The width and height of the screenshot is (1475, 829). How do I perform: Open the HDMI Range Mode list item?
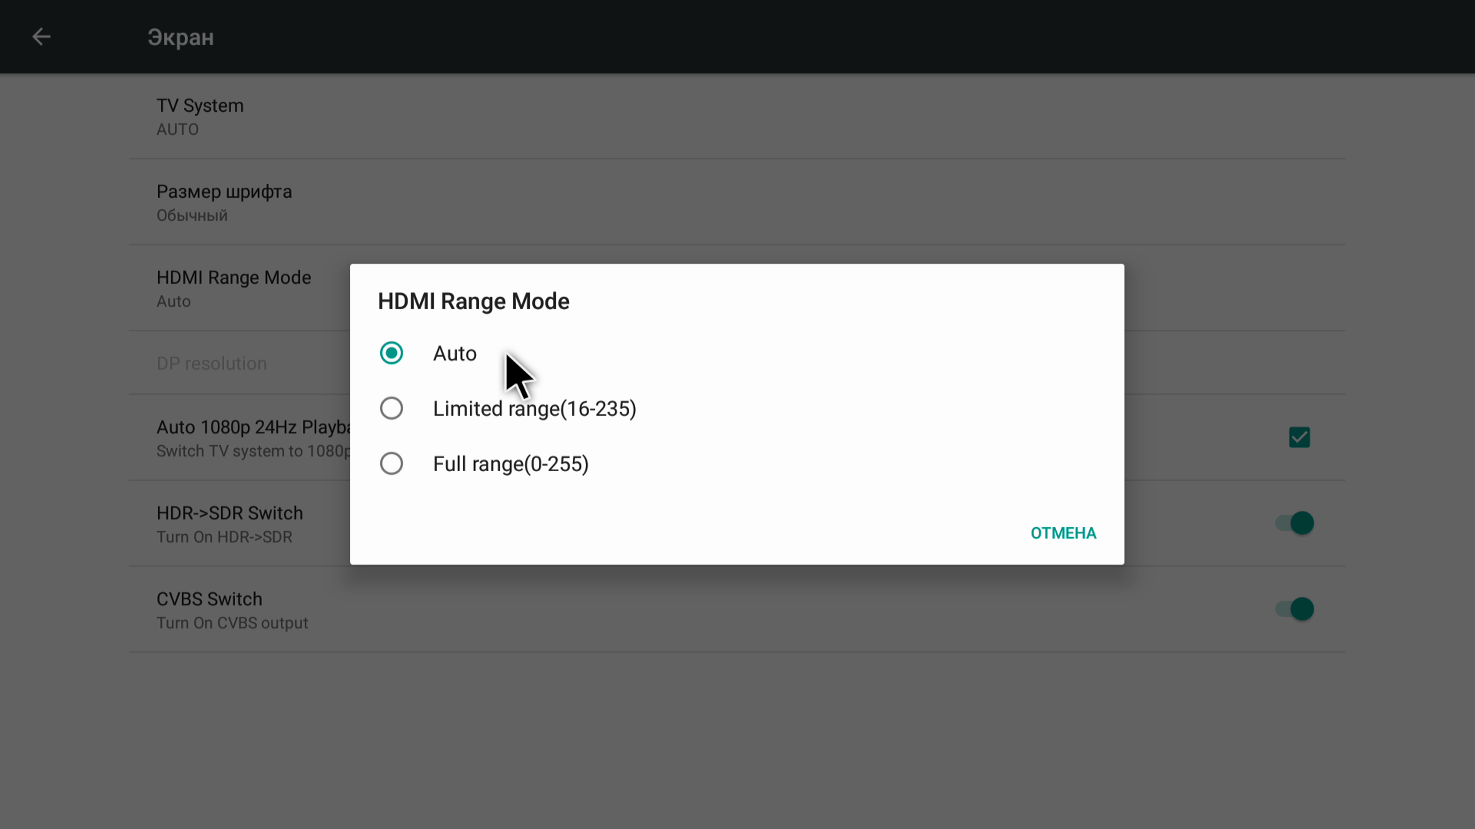[x=239, y=288]
